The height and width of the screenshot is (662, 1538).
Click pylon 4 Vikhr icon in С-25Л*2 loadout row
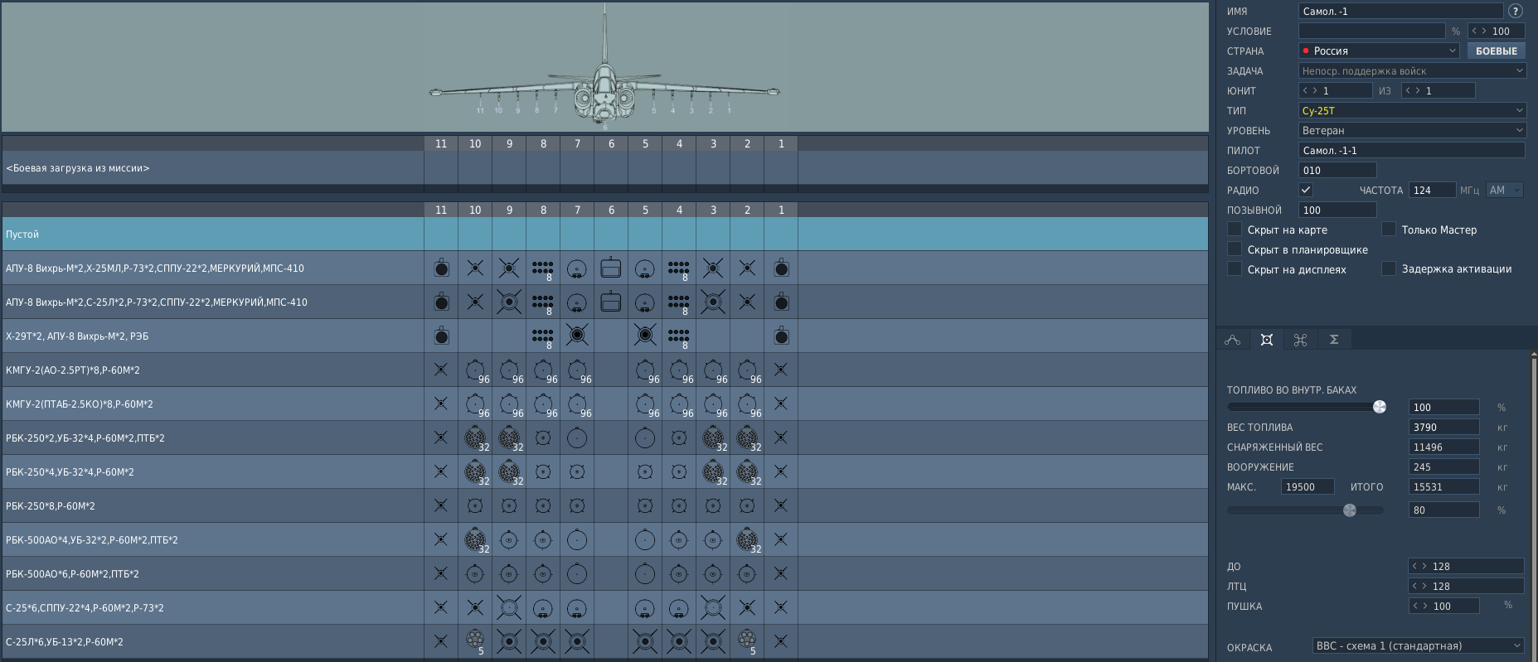pos(679,304)
